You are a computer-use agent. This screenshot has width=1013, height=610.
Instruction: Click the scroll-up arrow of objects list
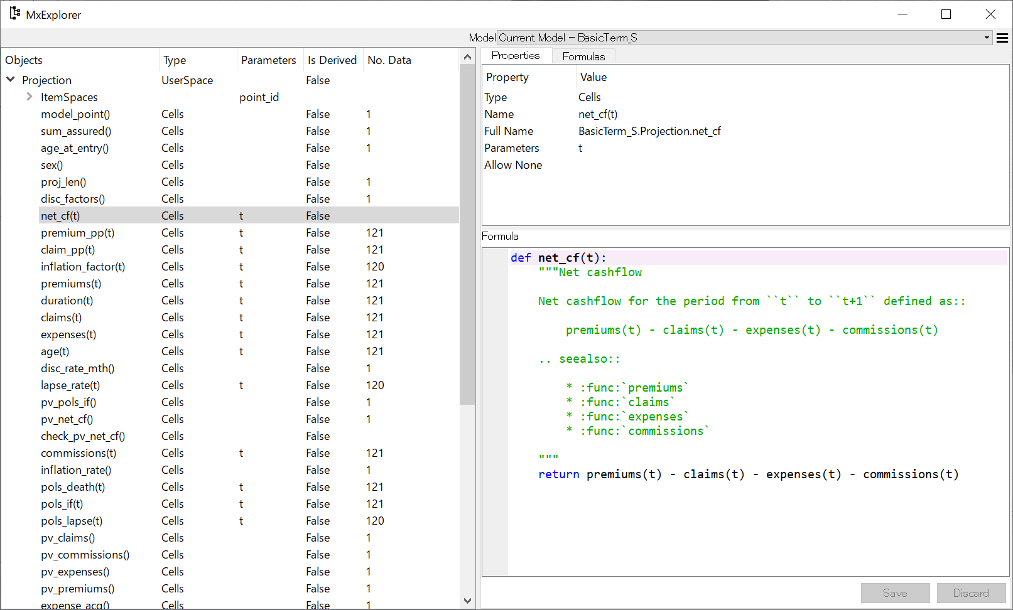[467, 56]
